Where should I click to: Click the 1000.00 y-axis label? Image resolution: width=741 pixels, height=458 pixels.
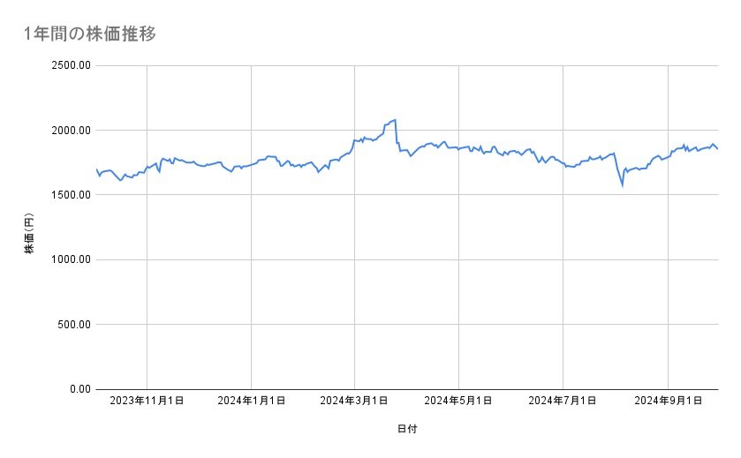[69, 259]
